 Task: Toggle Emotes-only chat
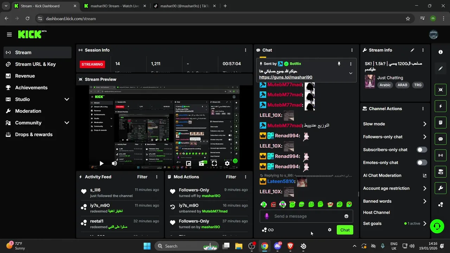tap(422, 163)
